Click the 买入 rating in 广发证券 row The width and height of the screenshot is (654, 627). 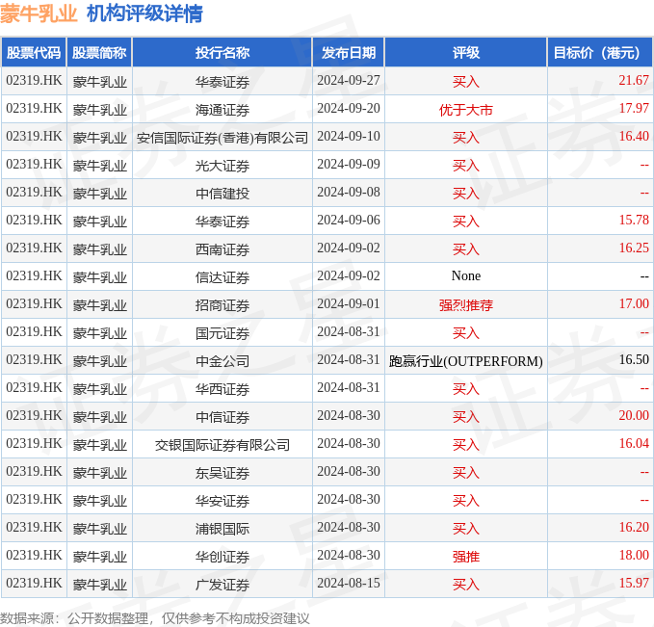pyautogui.click(x=465, y=585)
